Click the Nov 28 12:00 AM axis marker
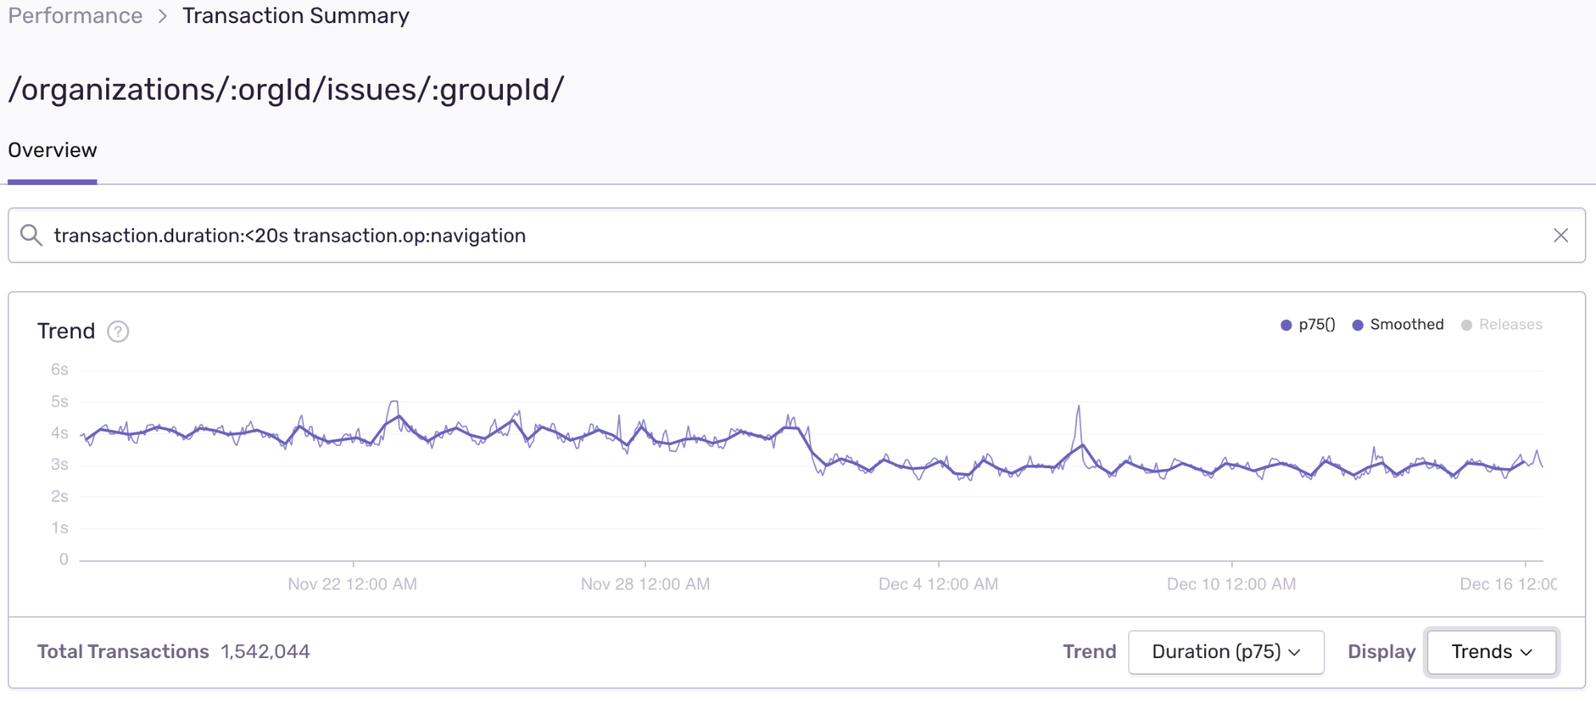 tap(645, 584)
